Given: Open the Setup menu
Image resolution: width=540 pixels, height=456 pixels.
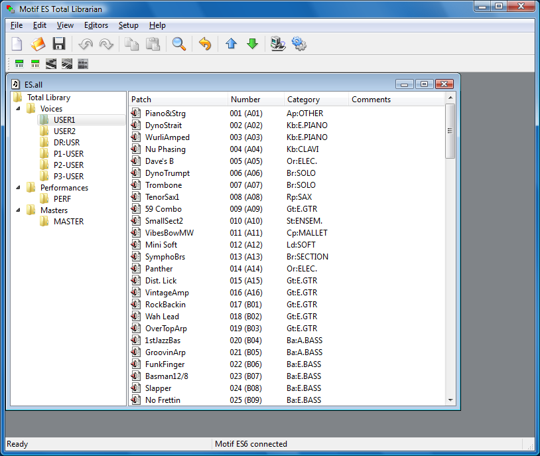Looking at the screenshot, I should click(128, 25).
